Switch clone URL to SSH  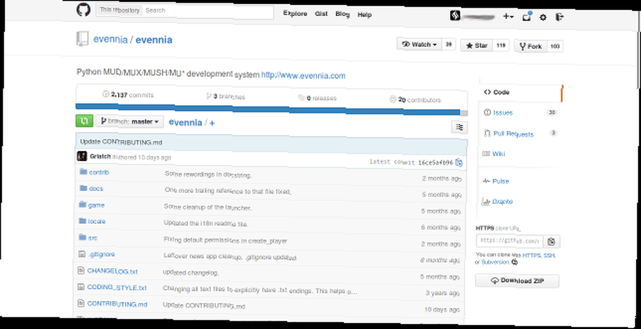(x=549, y=255)
